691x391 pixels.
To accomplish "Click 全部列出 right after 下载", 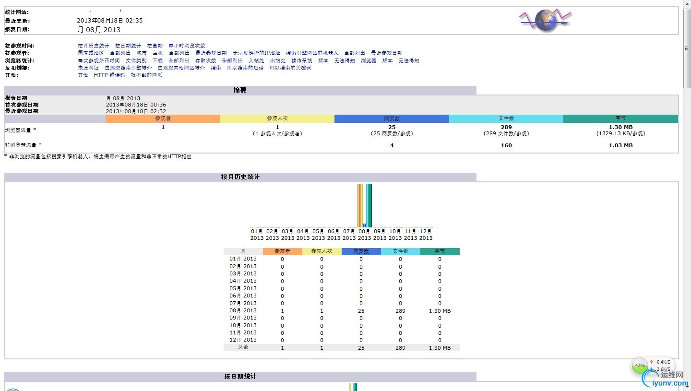I will click(179, 61).
